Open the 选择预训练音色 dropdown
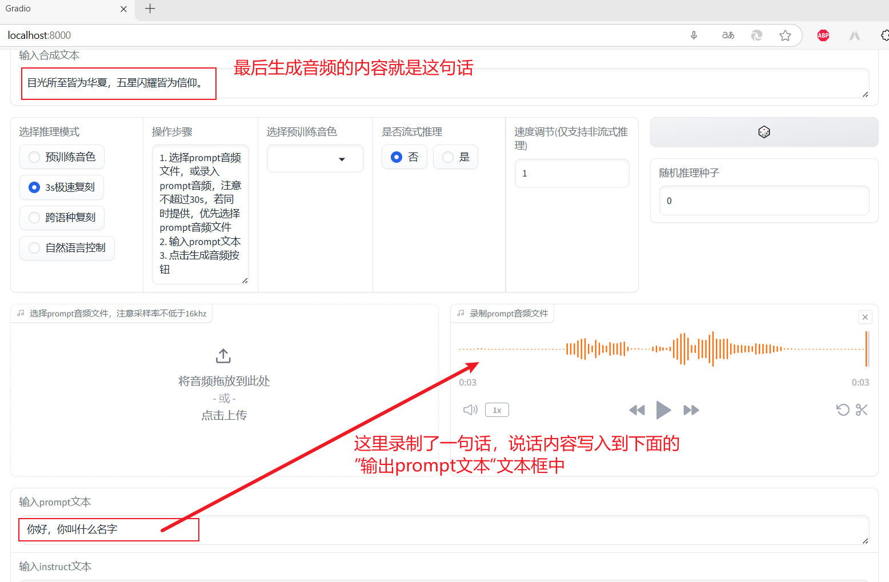 (315, 159)
